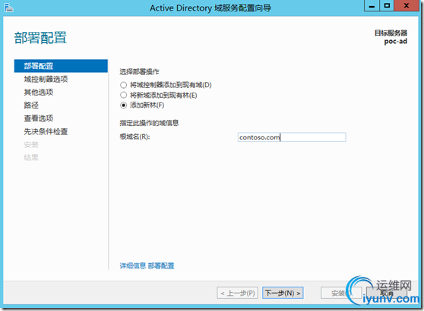This screenshot has width=424, height=311.
Task: Open 先决条件检查 step in the sidebar
Action: click(x=46, y=131)
